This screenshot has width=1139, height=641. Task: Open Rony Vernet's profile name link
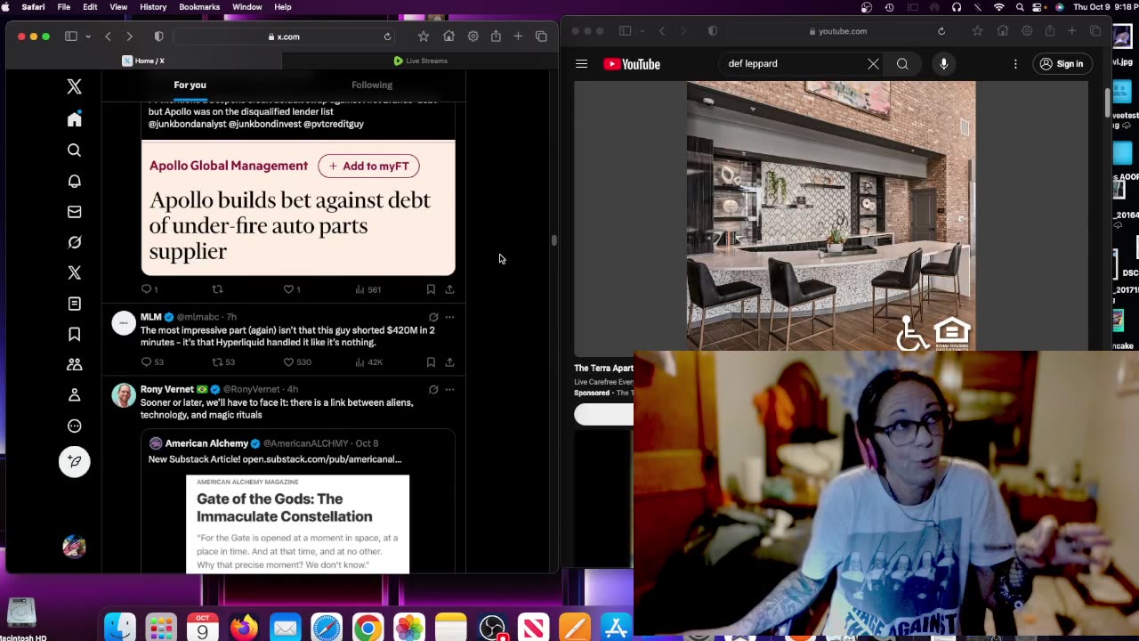tap(167, 389)
